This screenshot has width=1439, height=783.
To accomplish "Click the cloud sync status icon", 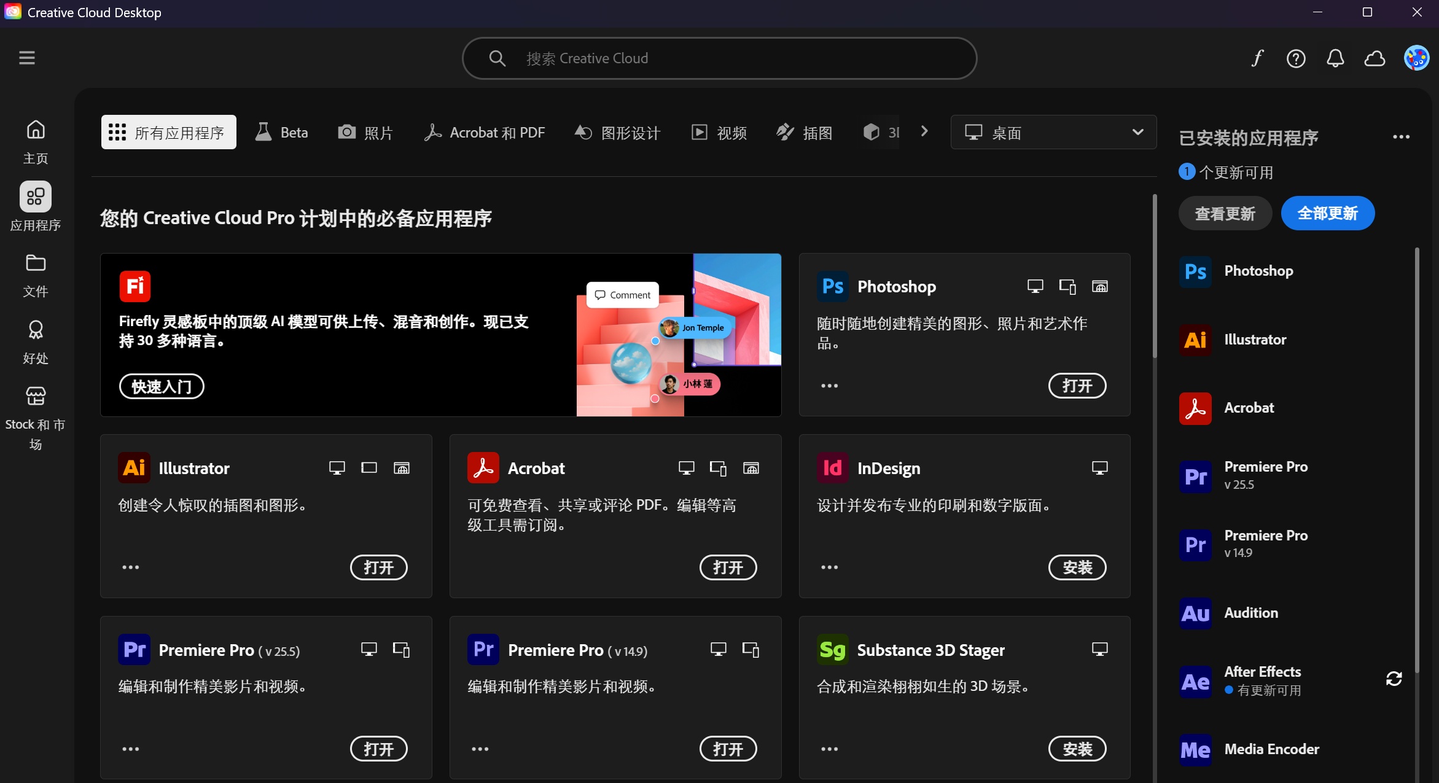I will coord(1375,58).
